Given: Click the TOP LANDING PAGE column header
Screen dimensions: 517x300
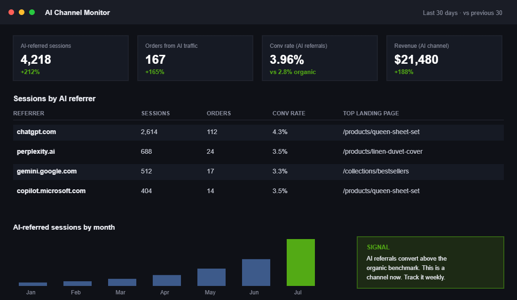Looking at the screenshot, I should 371,113.
